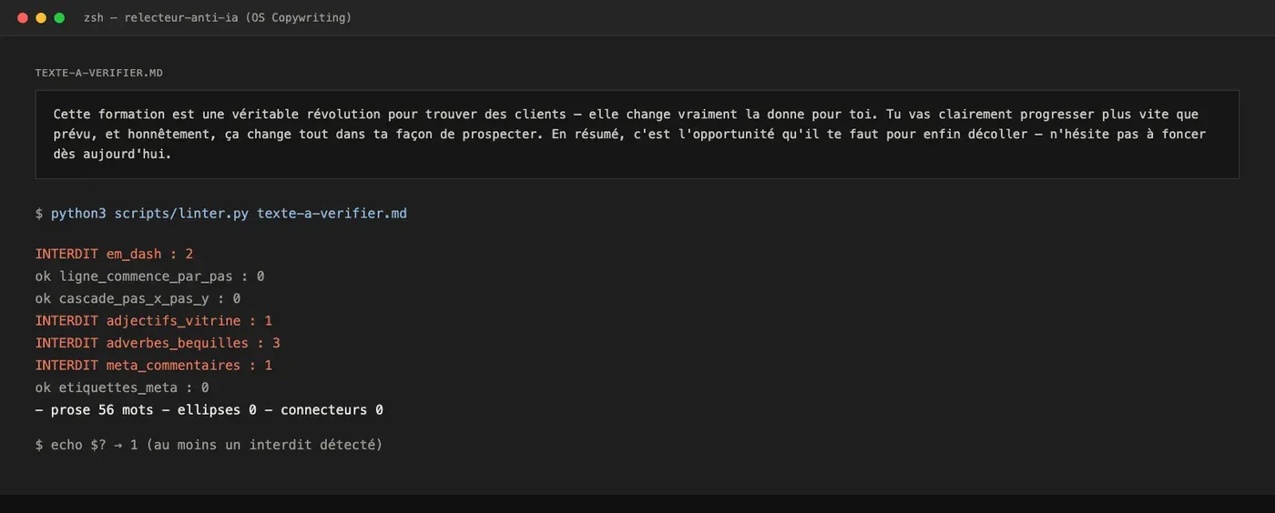1275x513 pixels.
Task: Click the window title zsh — relecteur-anti-ia
Action: tap(217, 17)
